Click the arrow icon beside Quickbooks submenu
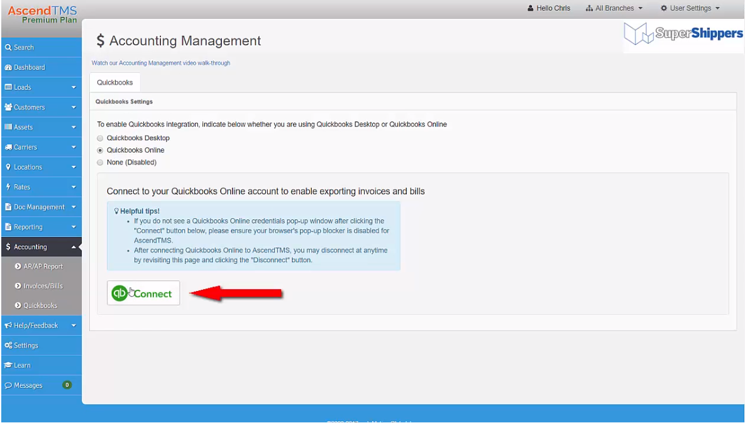Image resolution: width=745 pixels, height=423 pixels. (18, 305)
